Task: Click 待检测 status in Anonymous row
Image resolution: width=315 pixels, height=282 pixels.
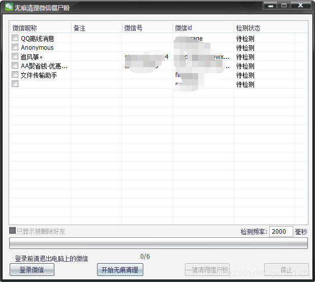Action: (245, 48)
